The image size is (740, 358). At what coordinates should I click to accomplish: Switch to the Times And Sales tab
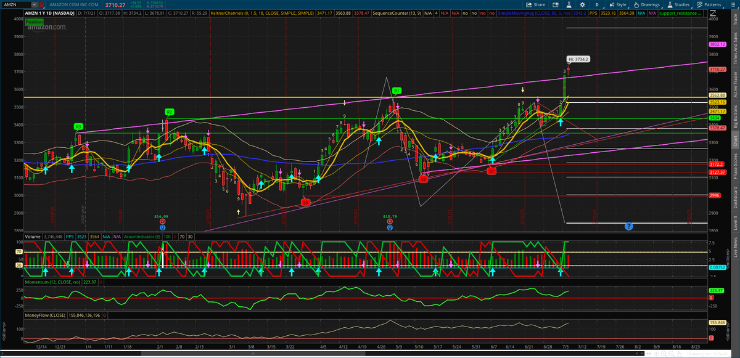(734, 48)
